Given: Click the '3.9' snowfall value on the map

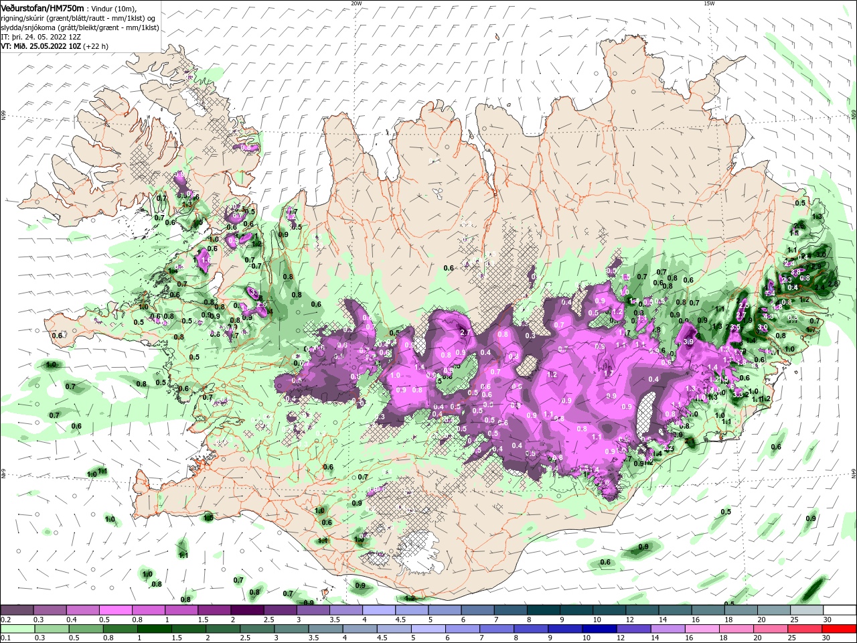Looking at the screenshot, I should pyautogui.click(x=688, y=342).
